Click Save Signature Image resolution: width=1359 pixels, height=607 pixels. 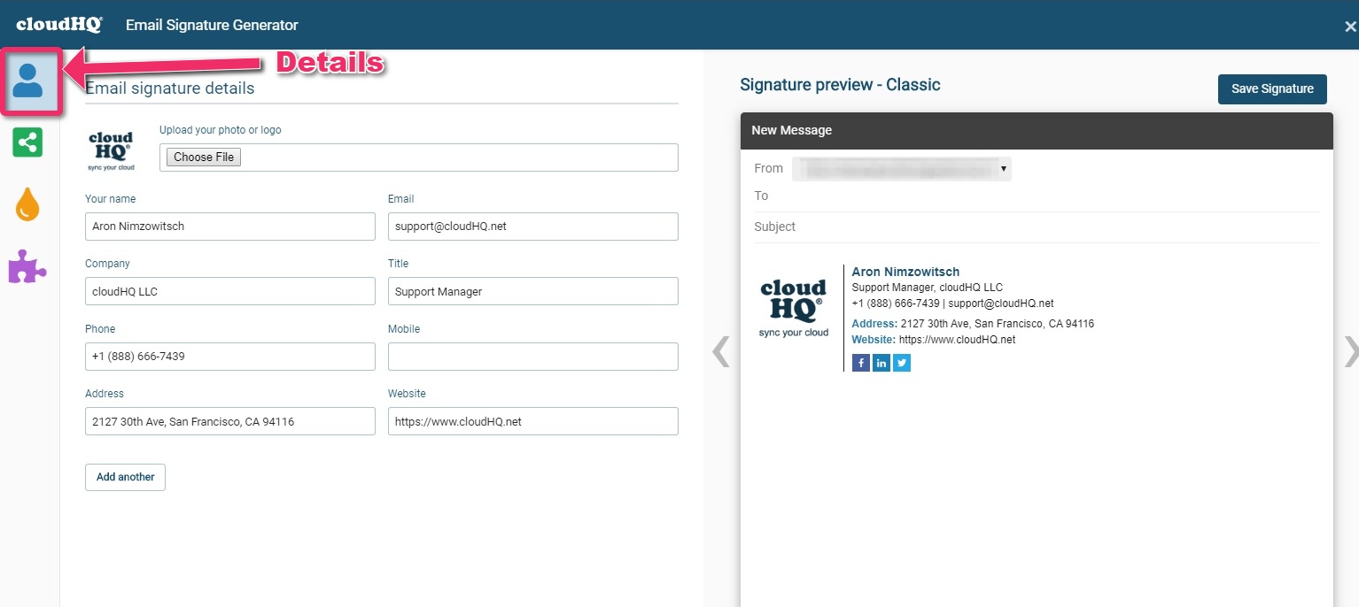tap(1272, 88)
